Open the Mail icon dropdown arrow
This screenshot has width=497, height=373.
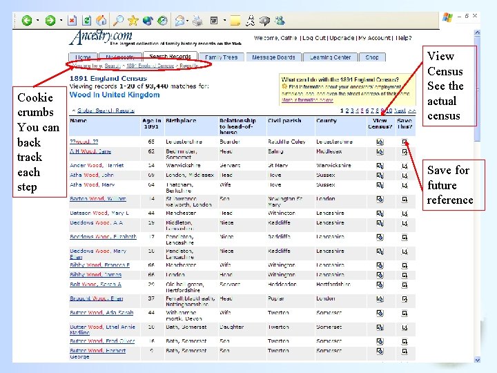point(188,21)
